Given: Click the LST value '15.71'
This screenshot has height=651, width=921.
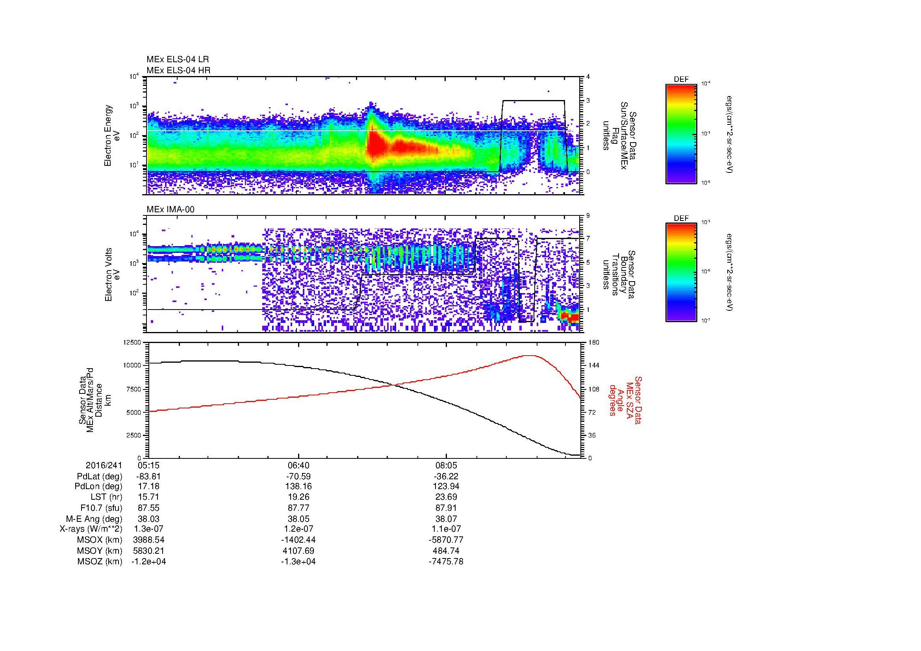Looking at the screenshot, I should [x=149, y=497].
